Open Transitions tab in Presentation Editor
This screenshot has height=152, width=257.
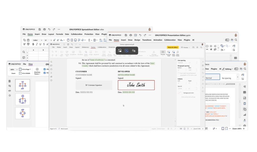[147, 40]
